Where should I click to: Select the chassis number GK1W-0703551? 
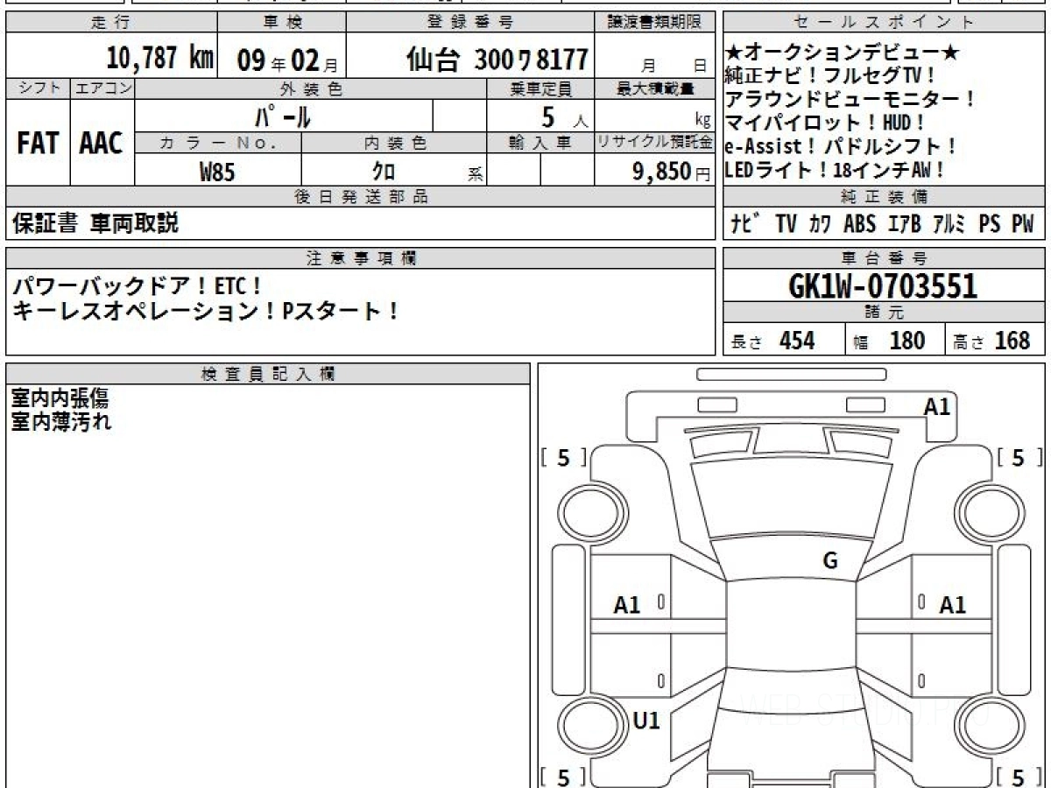click(883, 285)
